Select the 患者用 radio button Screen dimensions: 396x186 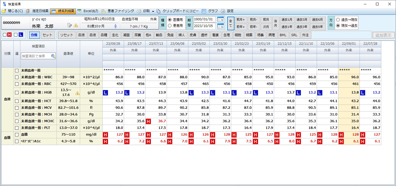point(170,26)
